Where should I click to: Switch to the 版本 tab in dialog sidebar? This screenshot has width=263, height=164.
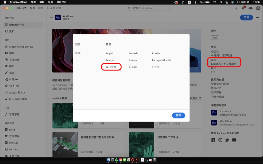(x=78, y=53)
